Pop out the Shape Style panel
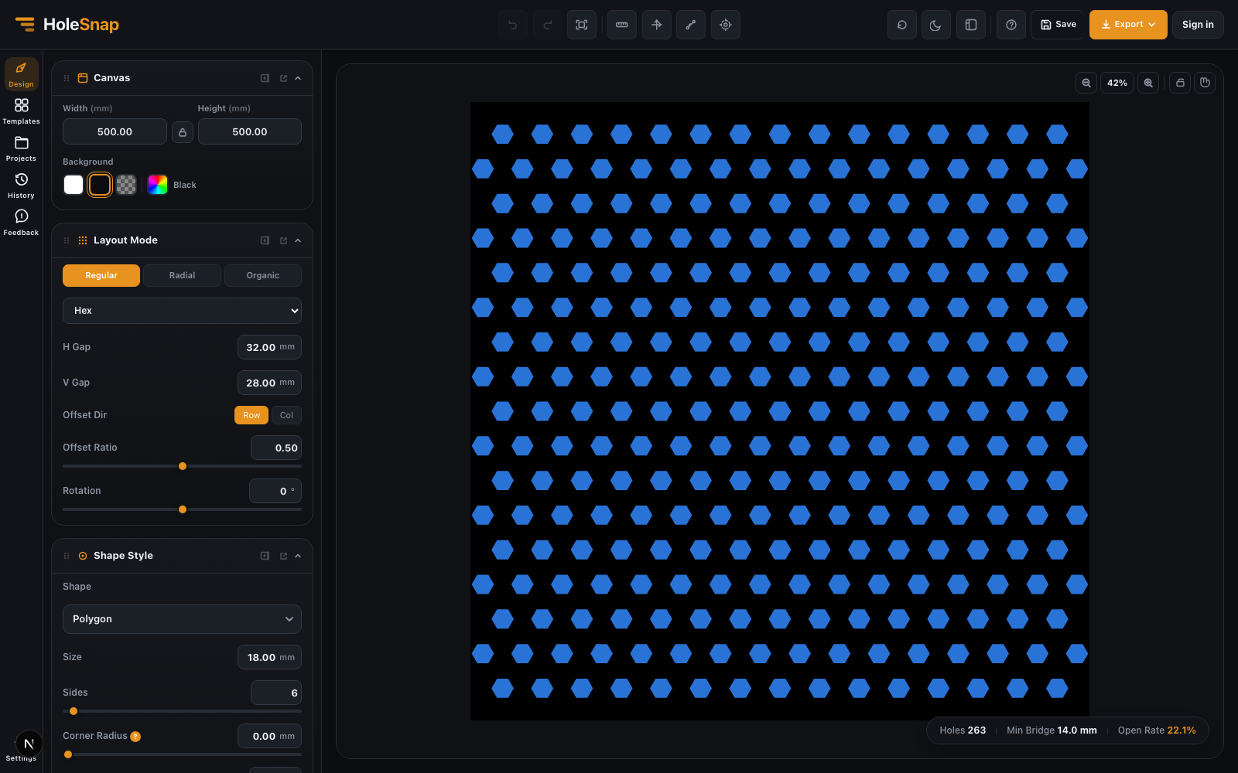1238x773 pixels. click(283, 556)
